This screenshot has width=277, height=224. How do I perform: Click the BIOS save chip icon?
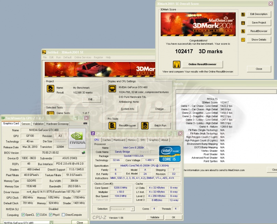[x=83, y=153]
